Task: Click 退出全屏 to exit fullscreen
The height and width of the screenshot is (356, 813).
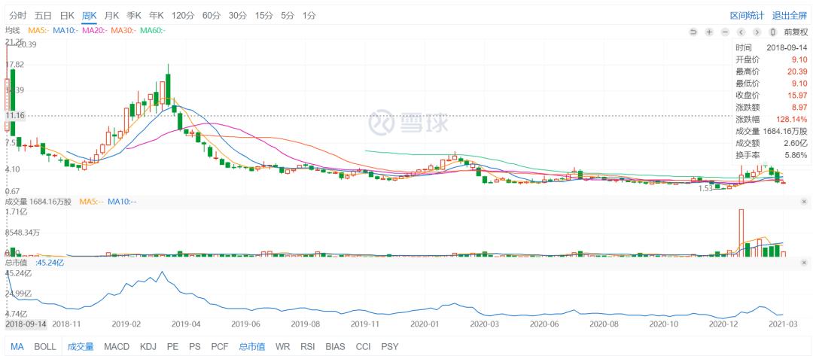Action: [x=789, y=16]
